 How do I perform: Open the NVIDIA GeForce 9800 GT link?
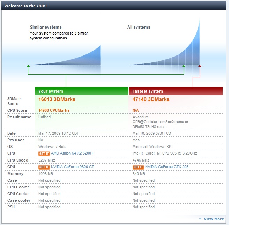pyautogui.click(x=73, y=167)
